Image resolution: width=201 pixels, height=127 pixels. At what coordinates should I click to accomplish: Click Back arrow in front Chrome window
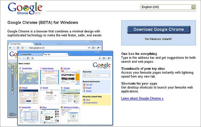click(x=20, y=58)
